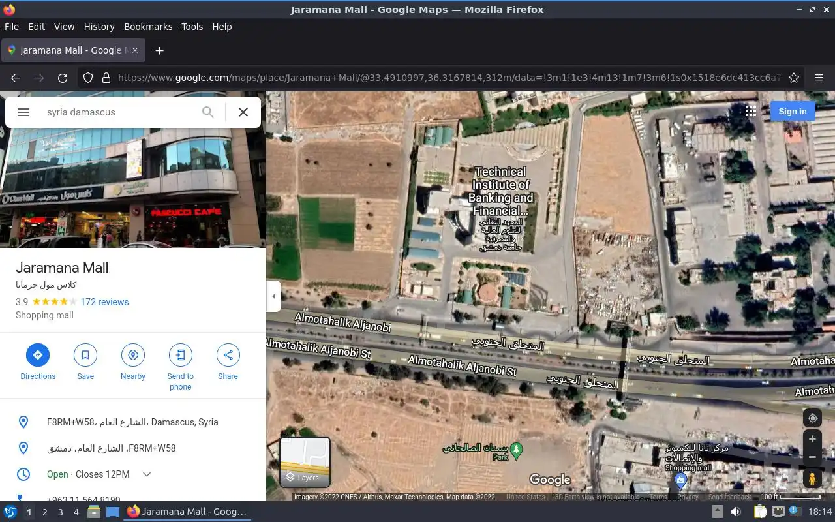Open the Help menu
Viewport: 835px width, 522px height.
pos(222,27)
